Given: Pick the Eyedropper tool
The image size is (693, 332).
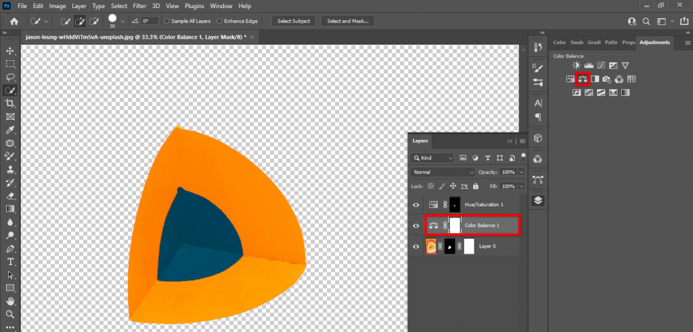Looking at the screenshot, I should 10,129.
